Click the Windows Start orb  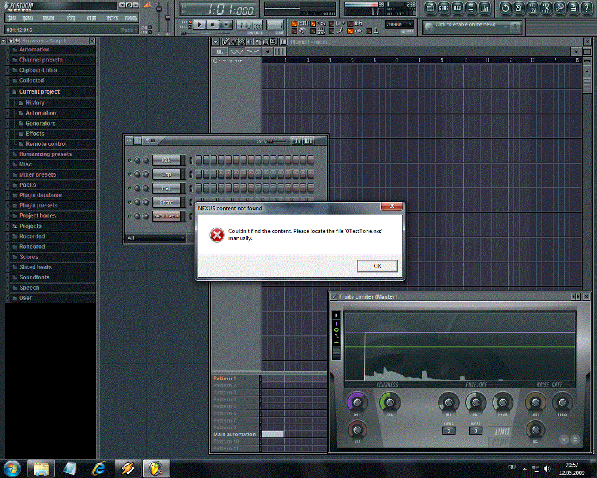tap(12, 468)
